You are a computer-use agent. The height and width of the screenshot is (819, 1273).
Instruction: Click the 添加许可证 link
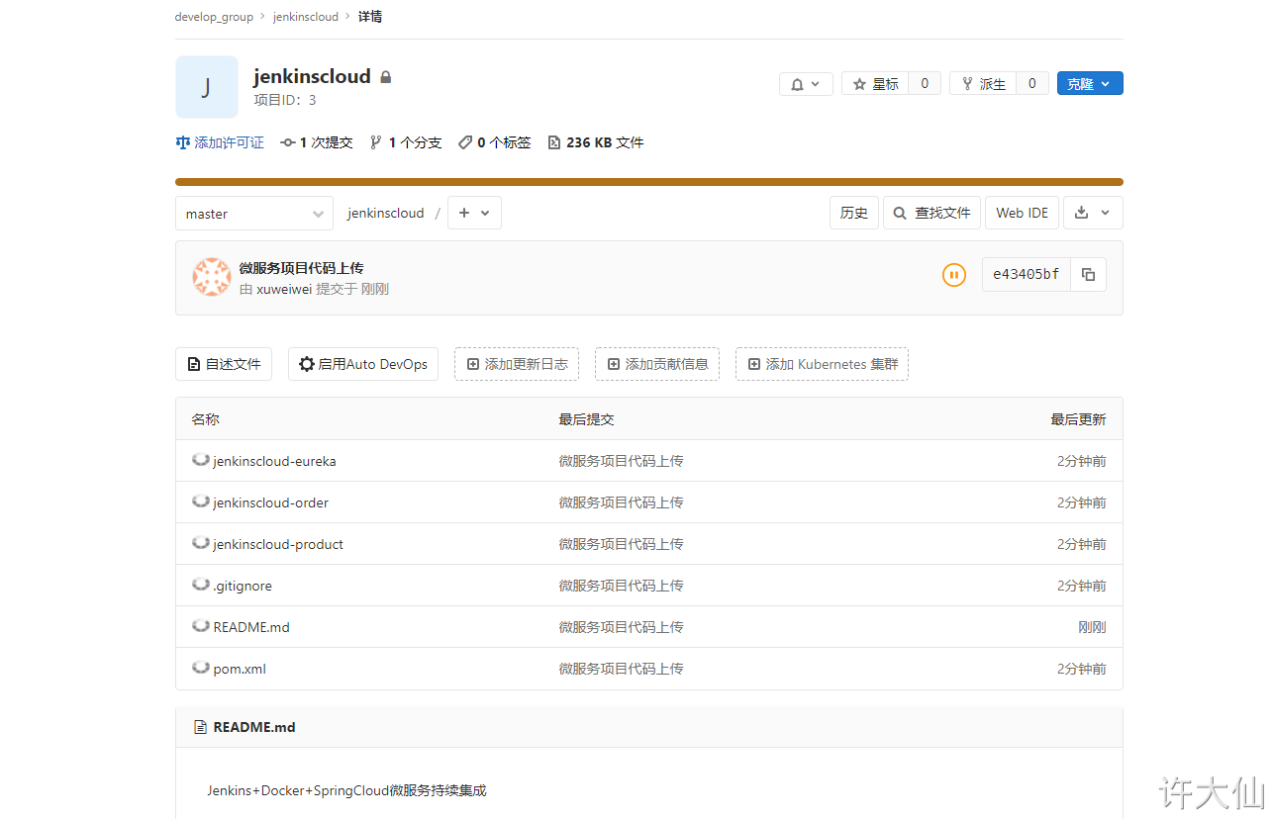[220, 142]
